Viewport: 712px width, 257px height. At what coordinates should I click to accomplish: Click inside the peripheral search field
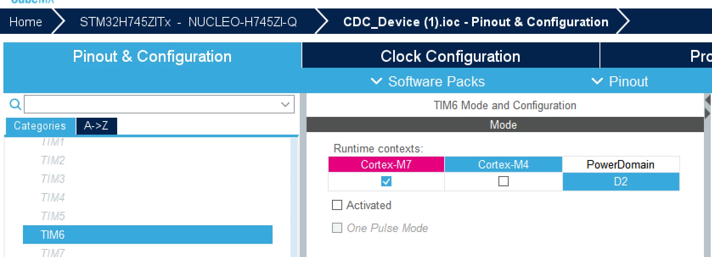click(x=153, y=104)
